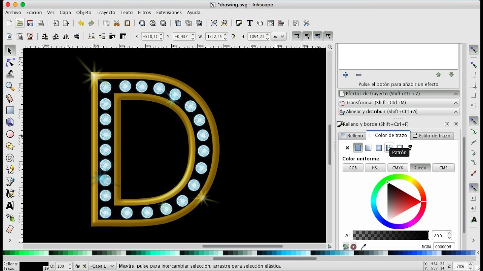483x271 pixels.
Task: Click the color picker eyedropper icon
Action: 364,247
